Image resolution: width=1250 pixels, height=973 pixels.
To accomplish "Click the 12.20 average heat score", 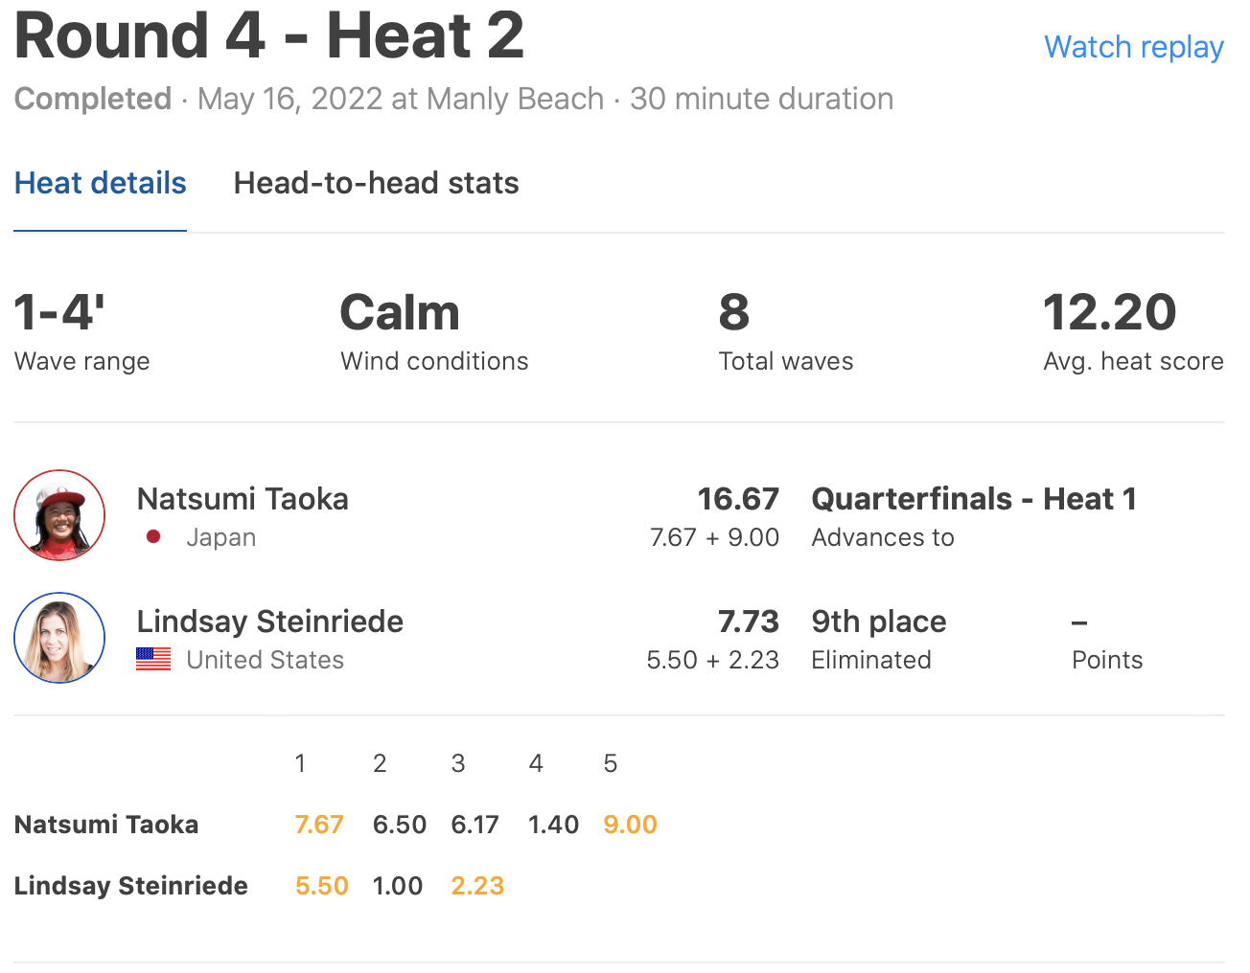I will 1109,313.
